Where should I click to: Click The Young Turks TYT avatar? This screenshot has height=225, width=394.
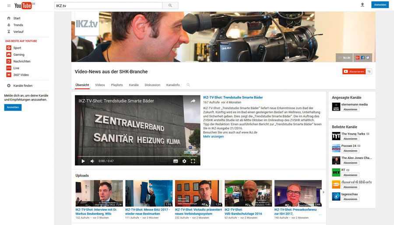point(336,136)
